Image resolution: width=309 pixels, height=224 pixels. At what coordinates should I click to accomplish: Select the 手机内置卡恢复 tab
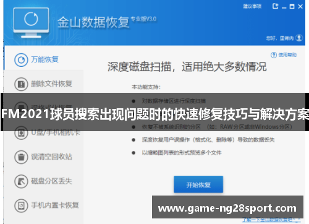(44, 205)
